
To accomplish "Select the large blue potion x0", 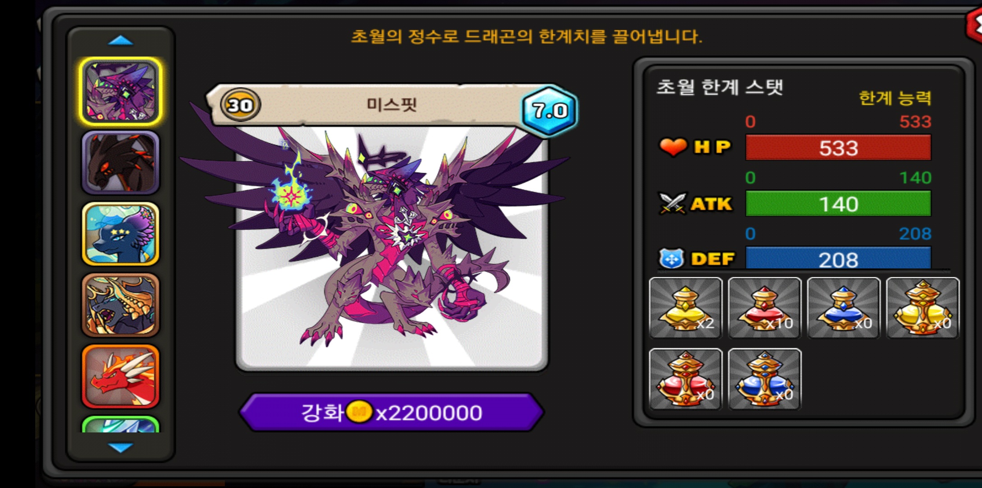I will pyautogui.click(x=764, y=379).
